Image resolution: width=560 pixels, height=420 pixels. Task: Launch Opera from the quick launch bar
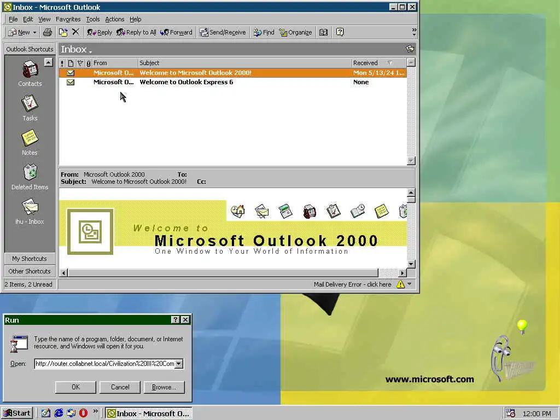coord(83,413)
